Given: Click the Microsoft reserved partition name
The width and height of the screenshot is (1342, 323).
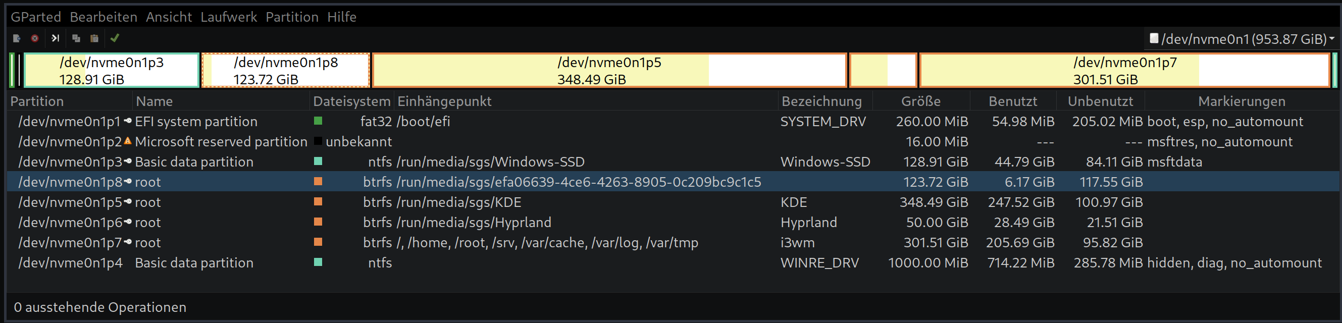Looking at the screenshot, I should [x=221, y=142].
